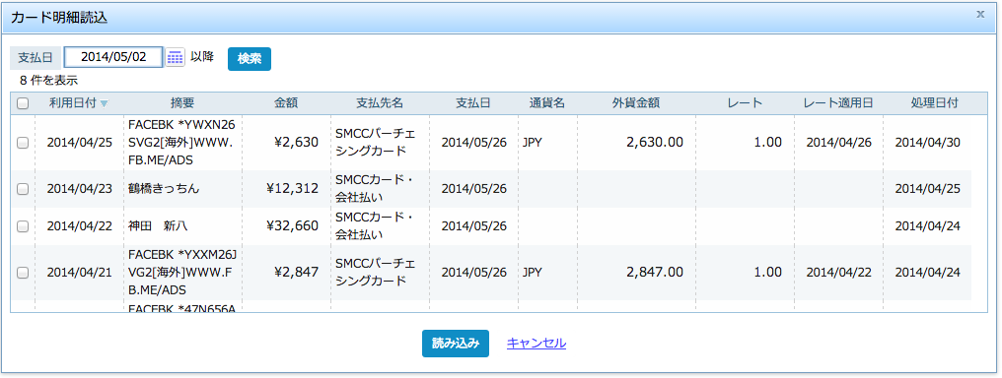Screen dimensions: 1002x378
Task: Click the sort arrow beside 利用日付
Action: [x=105, y=104]
